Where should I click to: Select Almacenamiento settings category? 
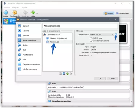(29, 40)
